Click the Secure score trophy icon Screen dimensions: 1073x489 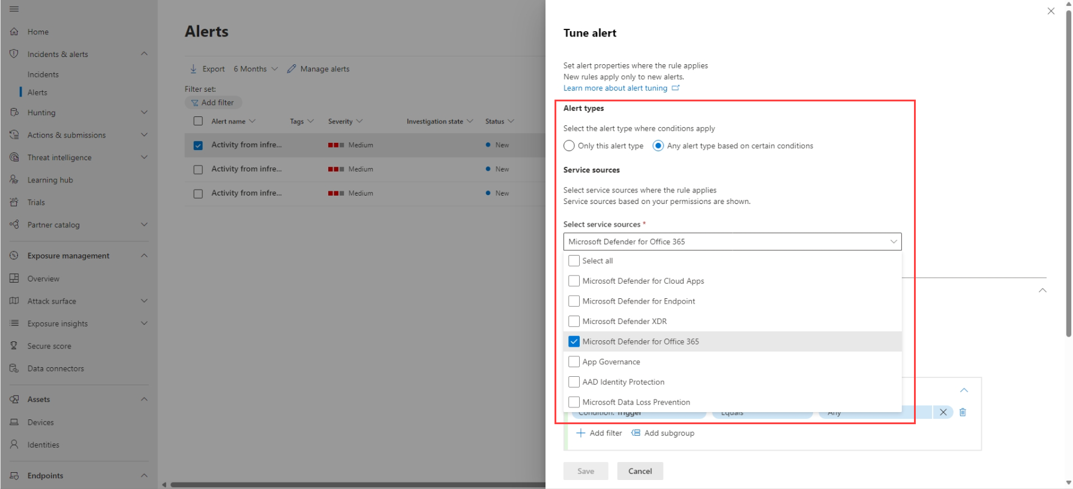coord(14,346)
